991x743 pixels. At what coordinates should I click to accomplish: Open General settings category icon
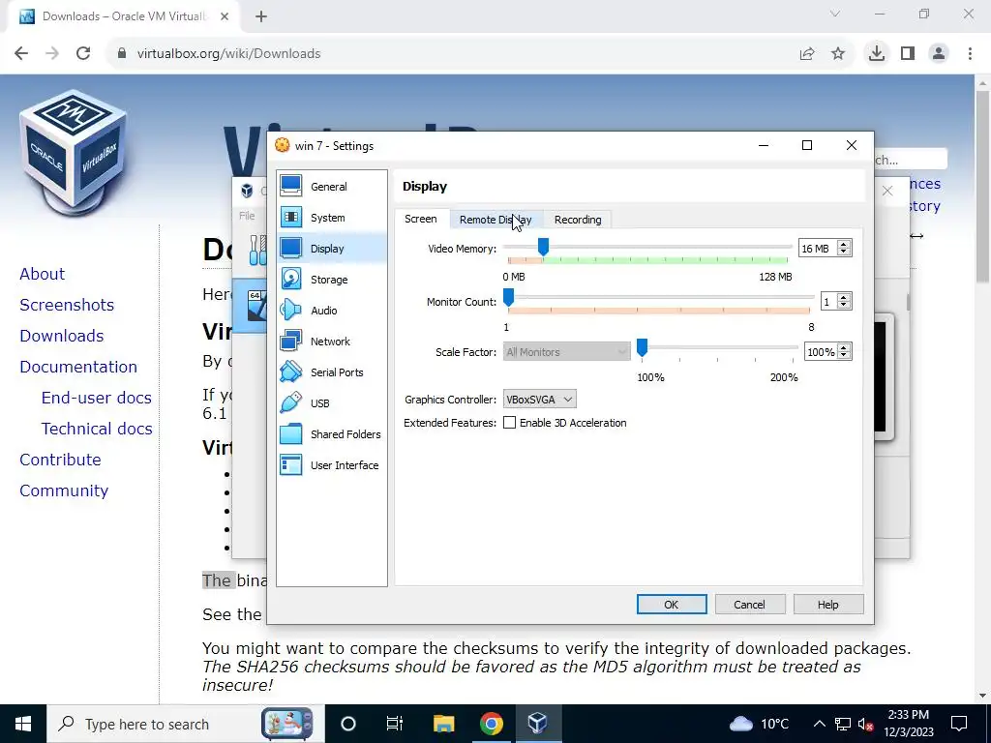pos(290,186)
